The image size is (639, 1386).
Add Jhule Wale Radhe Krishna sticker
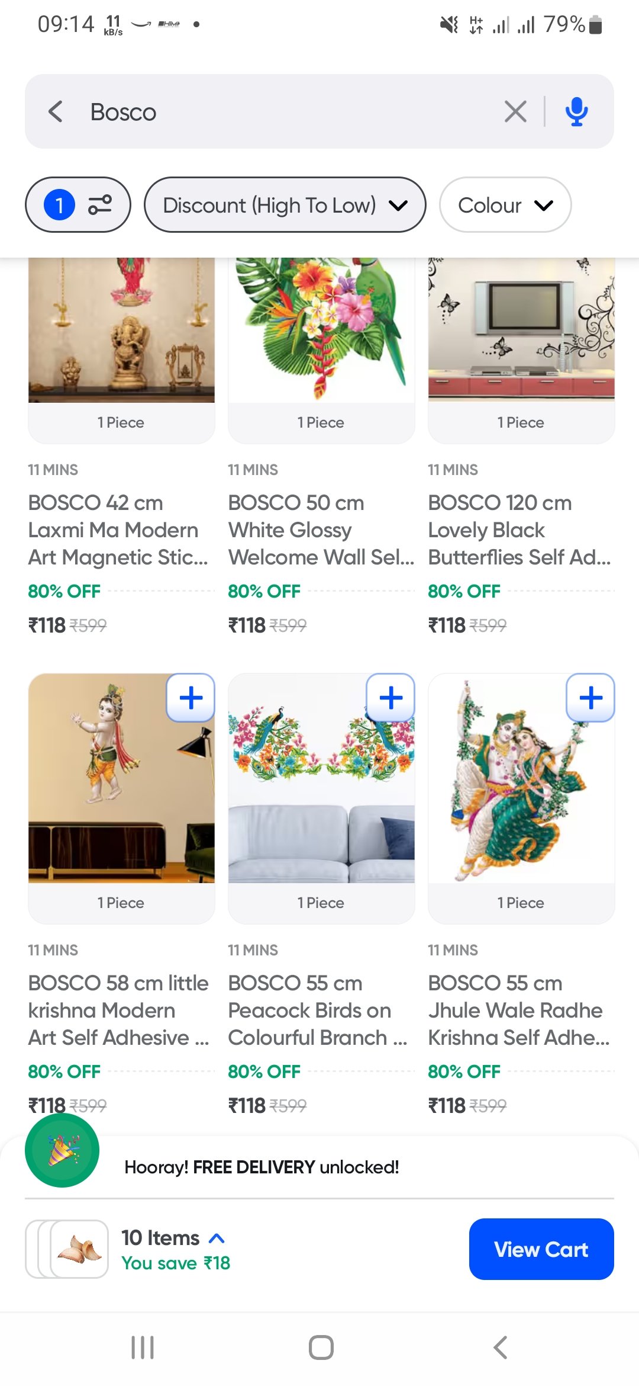[x=590, y=698]
